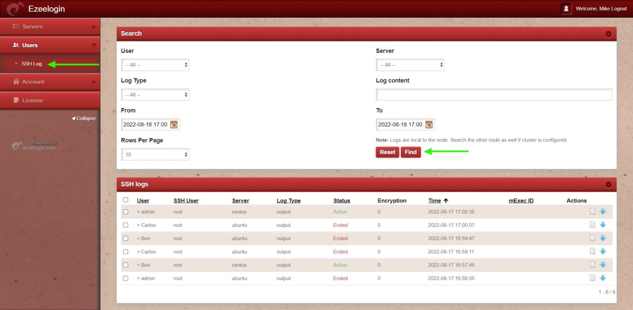
Task: Click the Reset button
Action: (x=388, y=152)
